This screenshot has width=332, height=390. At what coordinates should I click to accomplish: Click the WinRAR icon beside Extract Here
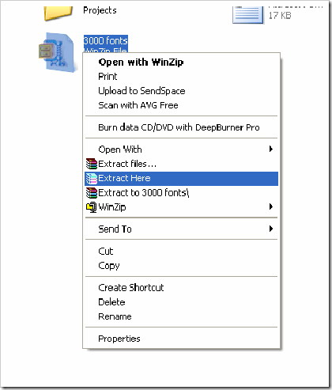point(92,179)
